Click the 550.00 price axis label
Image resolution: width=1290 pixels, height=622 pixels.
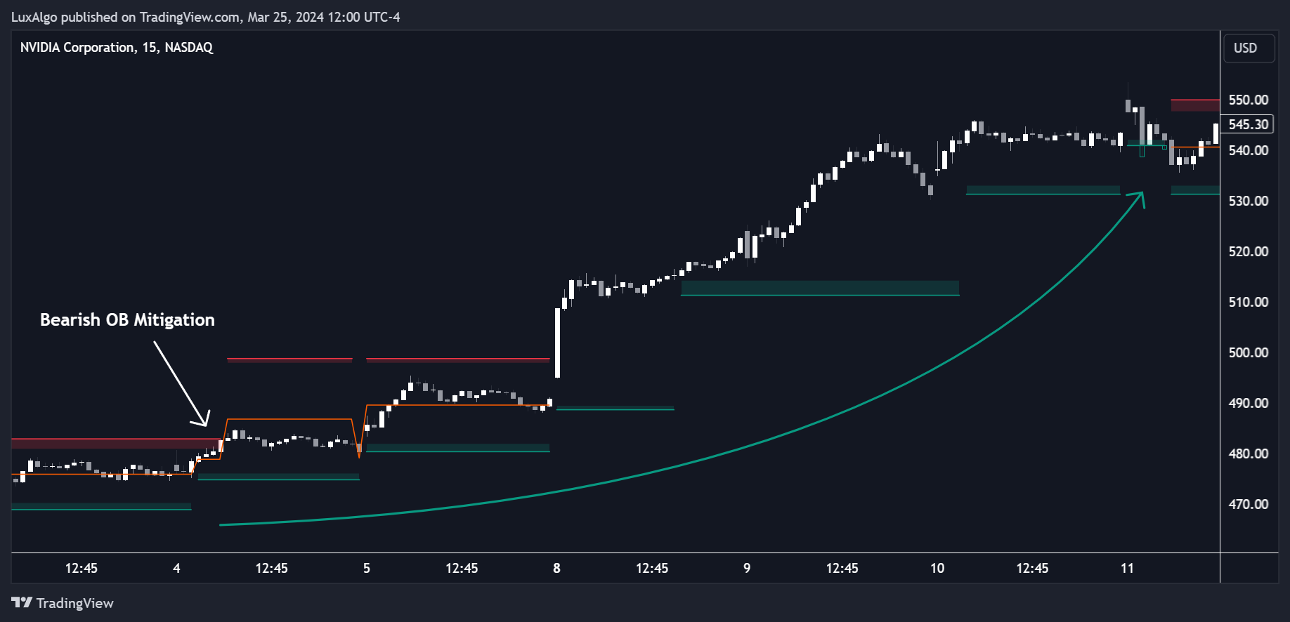pos(1248,100)
